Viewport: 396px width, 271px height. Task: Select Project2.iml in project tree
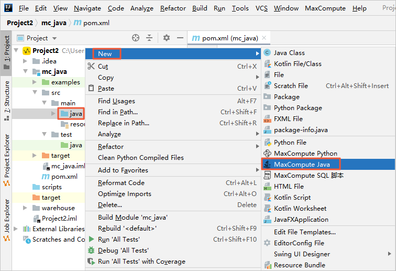coord(56,219)
